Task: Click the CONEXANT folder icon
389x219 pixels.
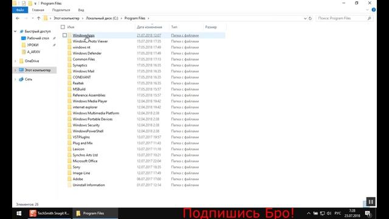Action: point(69,77)
